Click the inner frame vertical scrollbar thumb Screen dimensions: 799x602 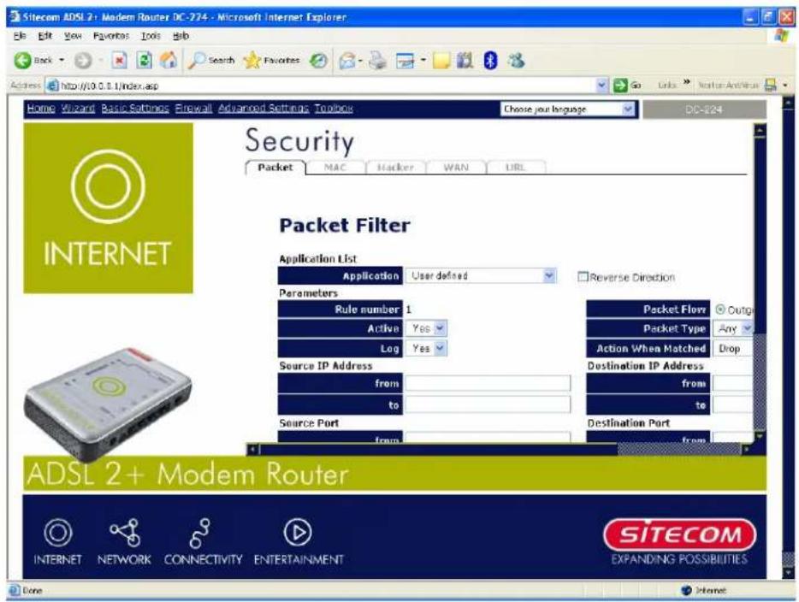tap(760, 381)
